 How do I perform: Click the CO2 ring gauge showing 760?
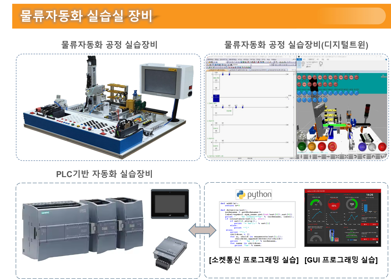tap(352, 204)
